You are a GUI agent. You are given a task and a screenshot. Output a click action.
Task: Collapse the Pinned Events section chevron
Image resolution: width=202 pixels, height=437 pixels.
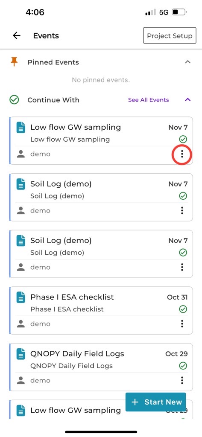tap(188, 62)
